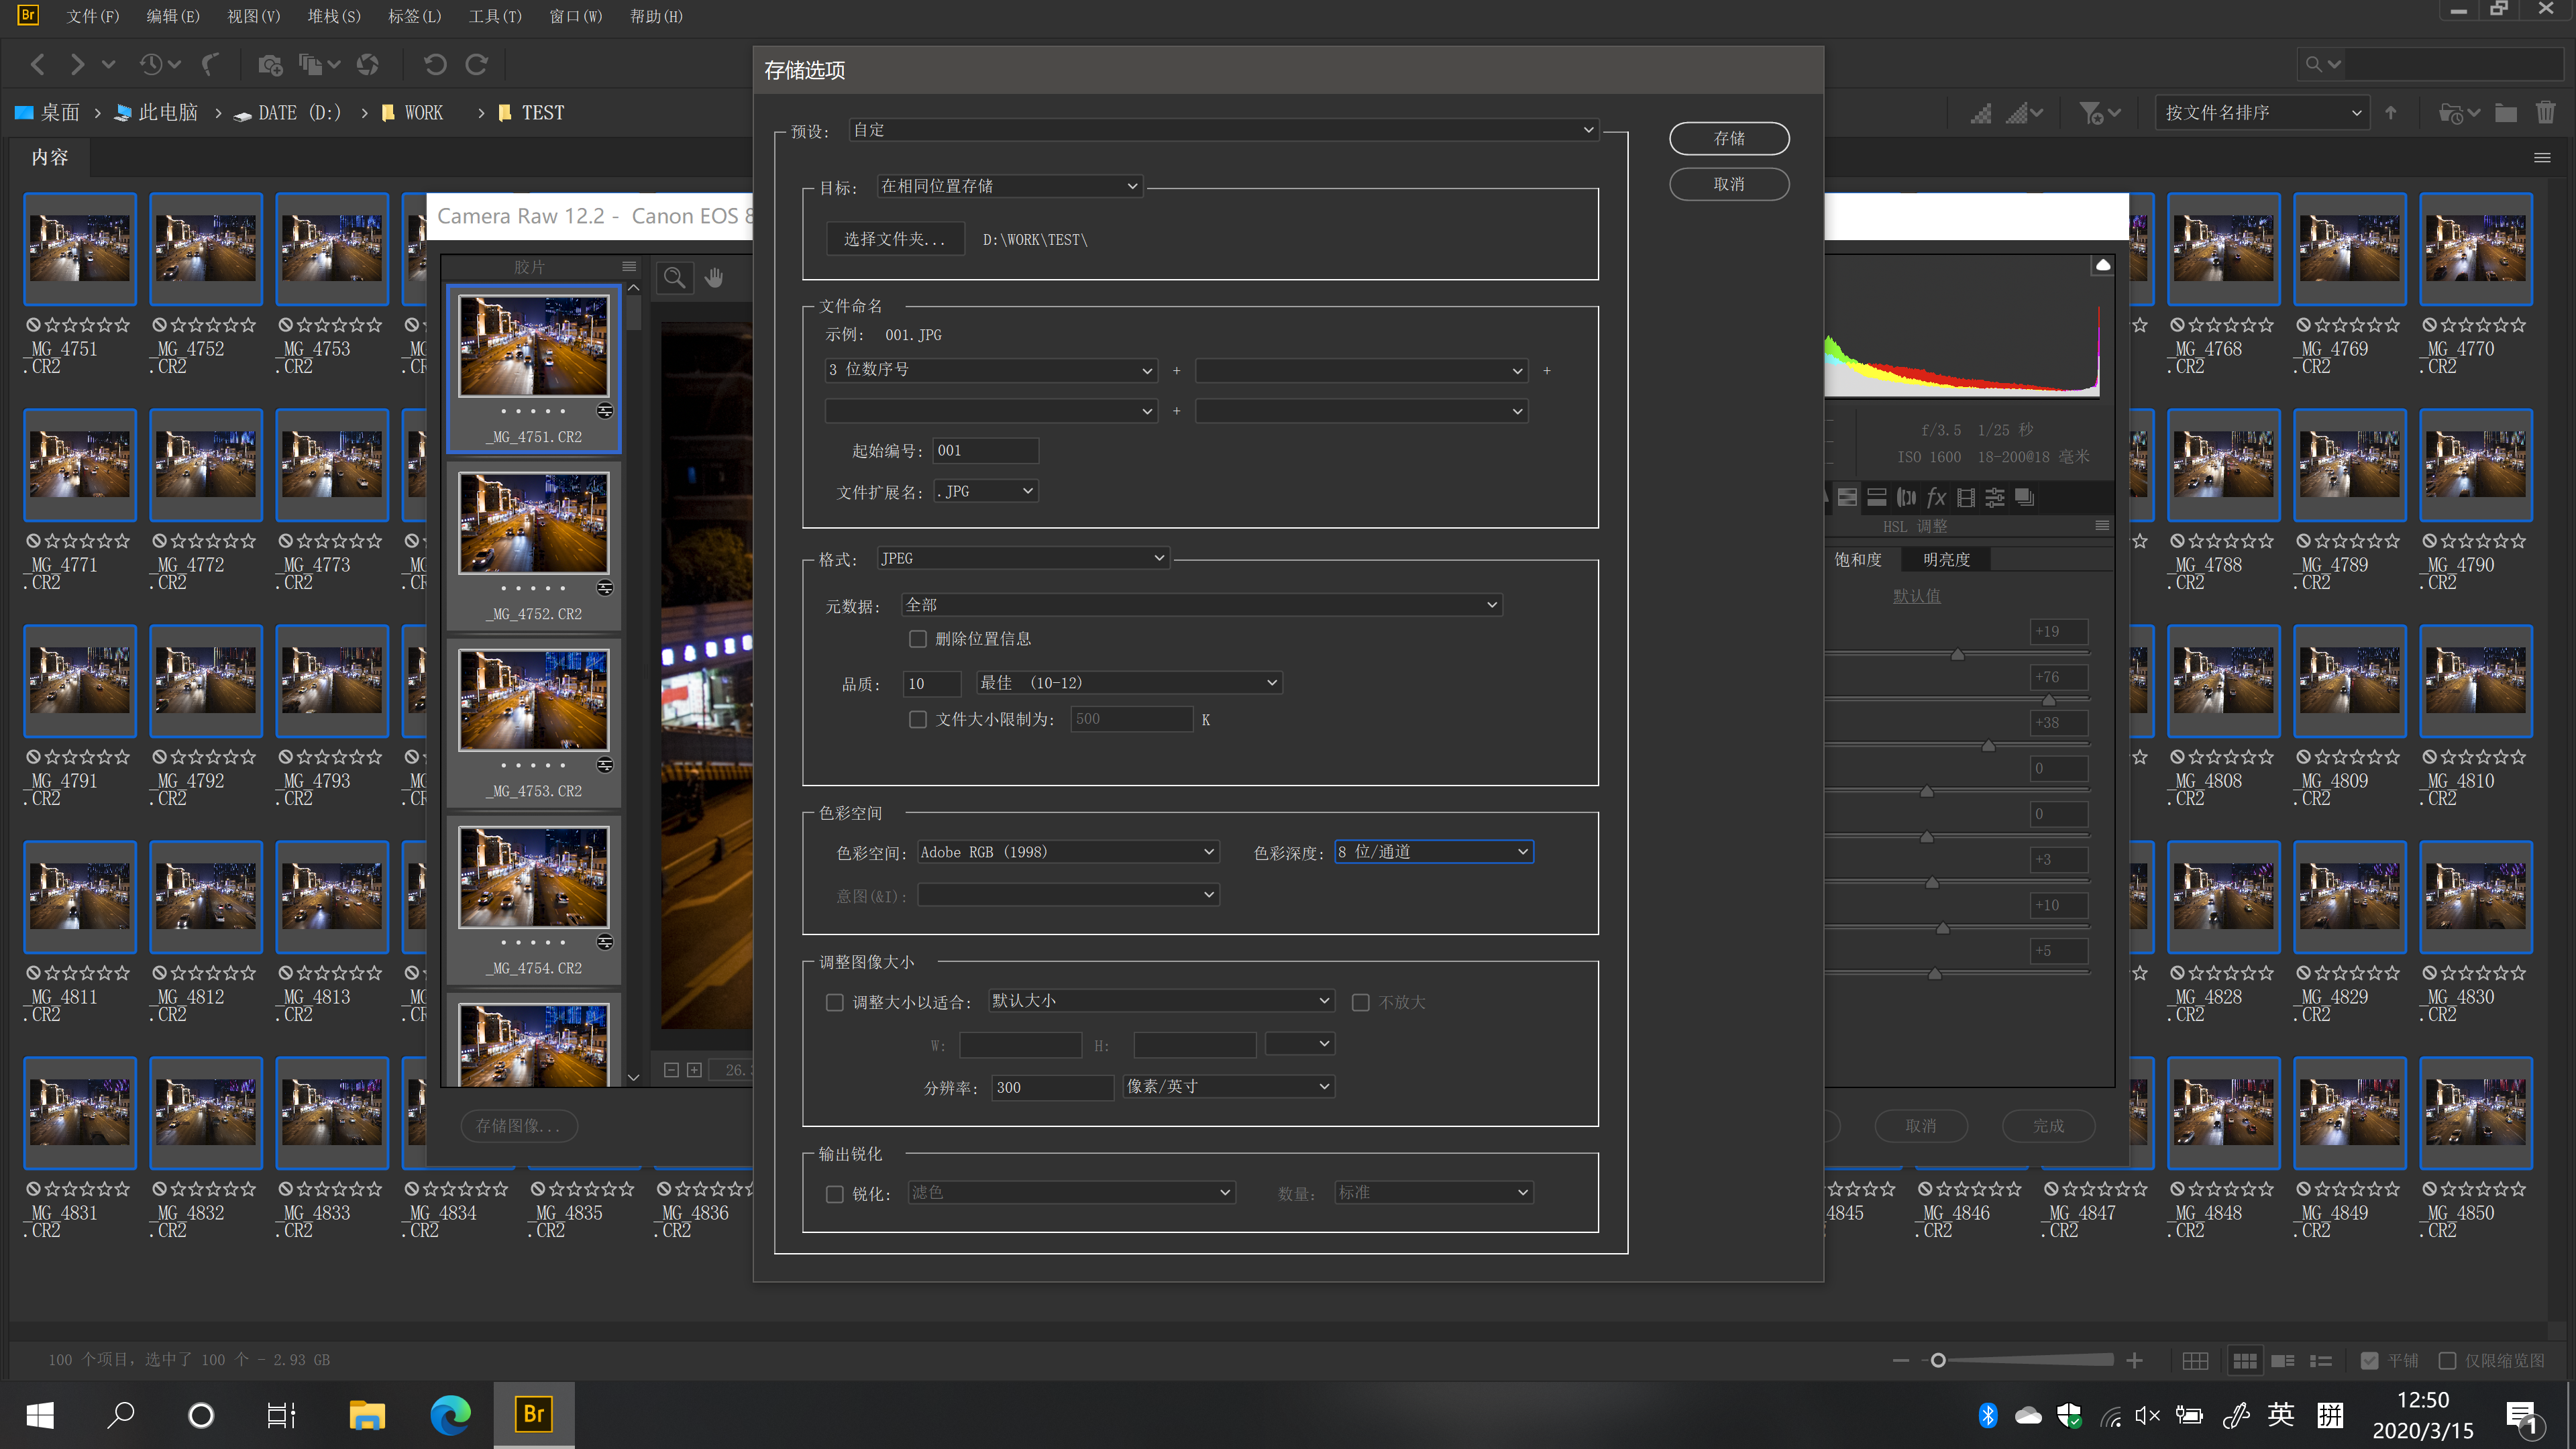2576x1449 pixels.
Task: Open Microsoft Edge from taskbar
Action: point(450,1415)
